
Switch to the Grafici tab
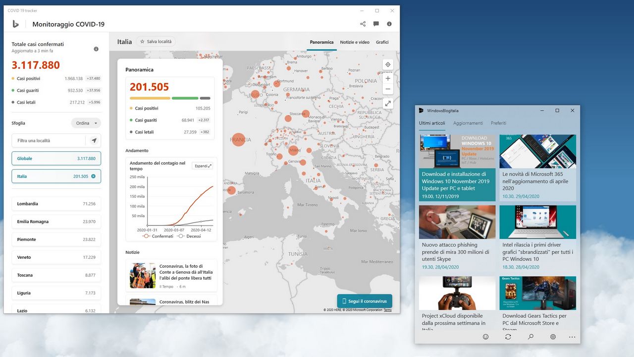(x=382, y=42)
